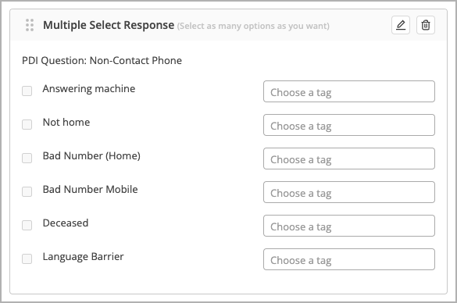
Task: Click the pencil edit icon
Action: 401,25
